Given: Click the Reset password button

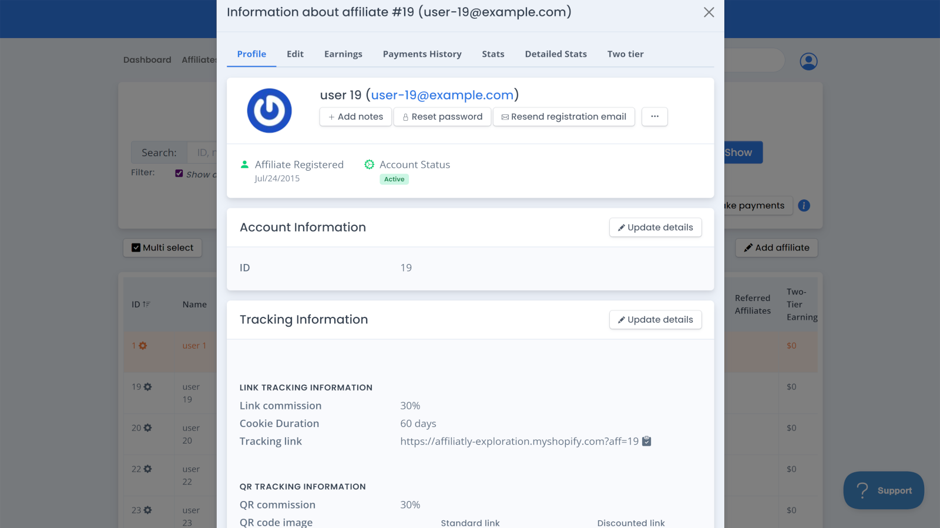Looking at the screenshot, I should 442,117.
